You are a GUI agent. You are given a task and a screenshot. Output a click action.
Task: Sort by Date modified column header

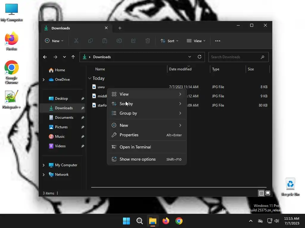[x=180, y=69]
